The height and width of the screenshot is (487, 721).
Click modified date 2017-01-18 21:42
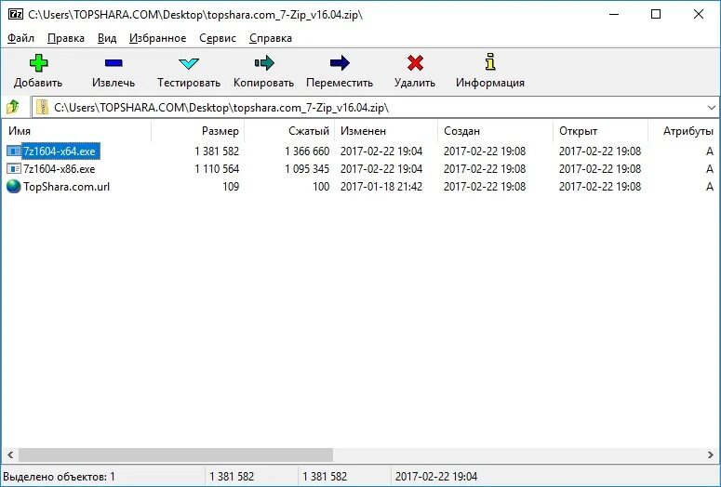(381, 187)
